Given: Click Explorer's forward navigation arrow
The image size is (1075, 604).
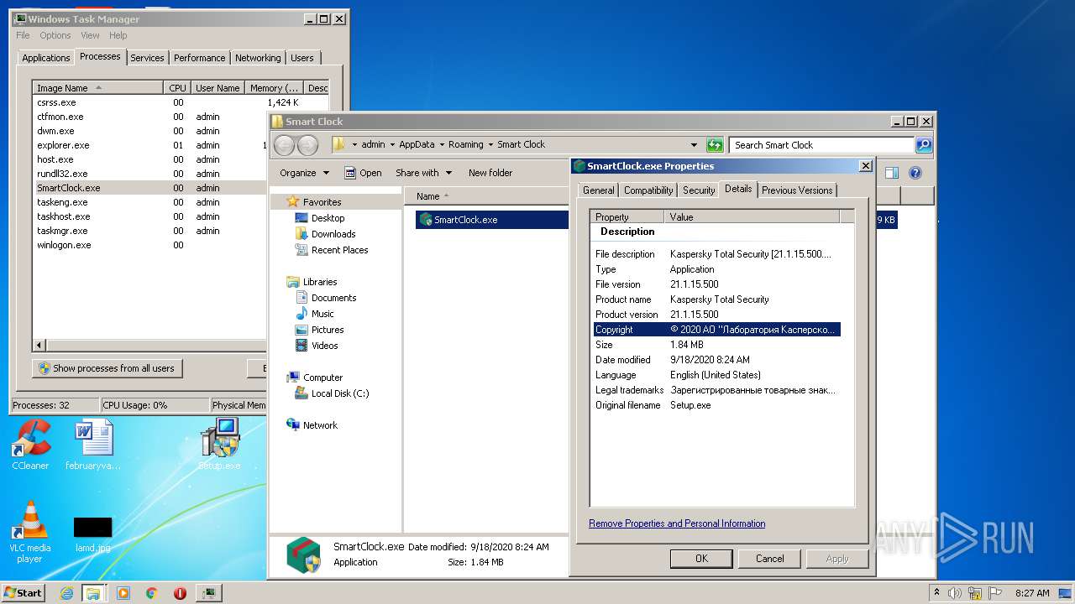Looking at the screenshot, I should coord(307,145).
